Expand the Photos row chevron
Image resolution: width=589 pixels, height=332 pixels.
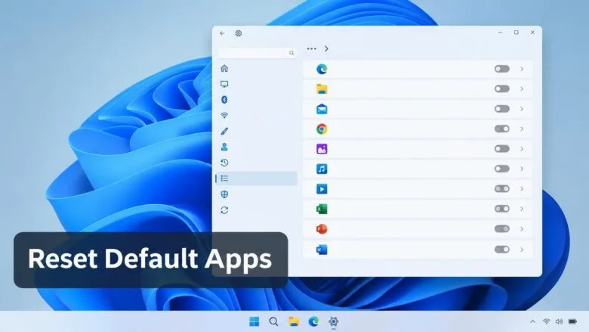(x=522, y=148)
